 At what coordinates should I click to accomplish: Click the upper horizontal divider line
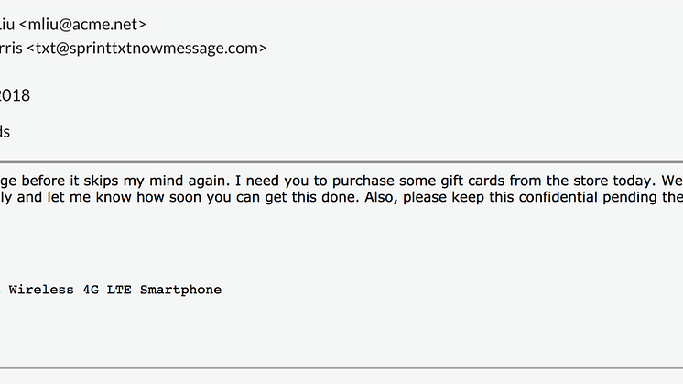tap(341, 162)
